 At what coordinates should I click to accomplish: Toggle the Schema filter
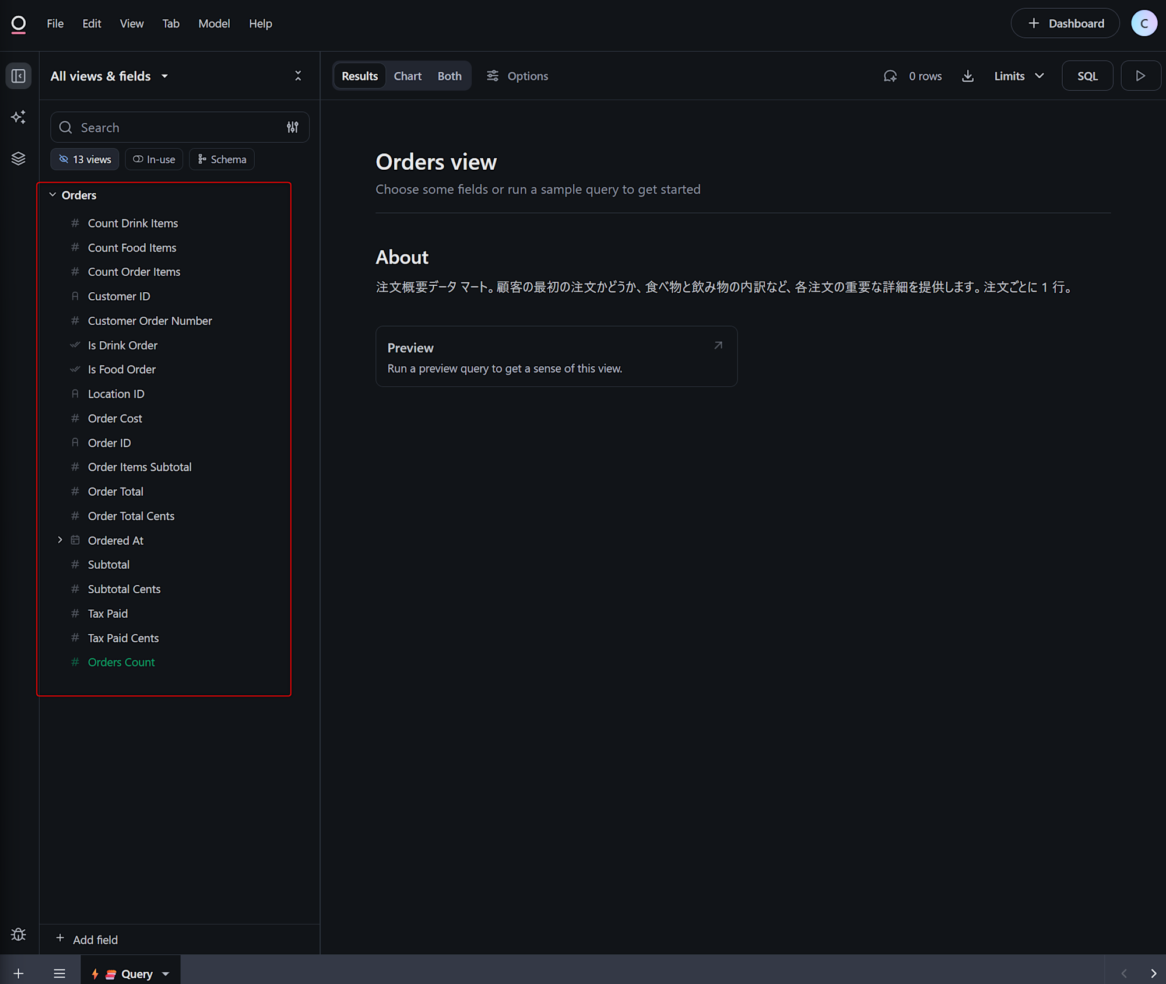222,159
